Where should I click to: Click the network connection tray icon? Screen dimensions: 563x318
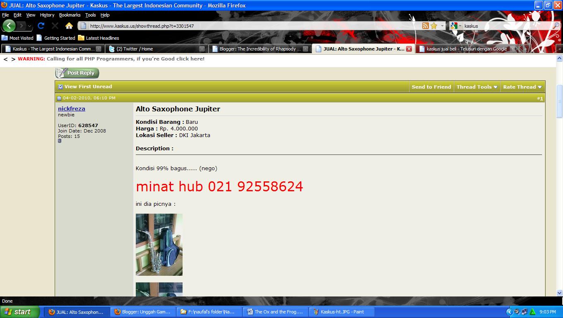click(x=524, y=312)
